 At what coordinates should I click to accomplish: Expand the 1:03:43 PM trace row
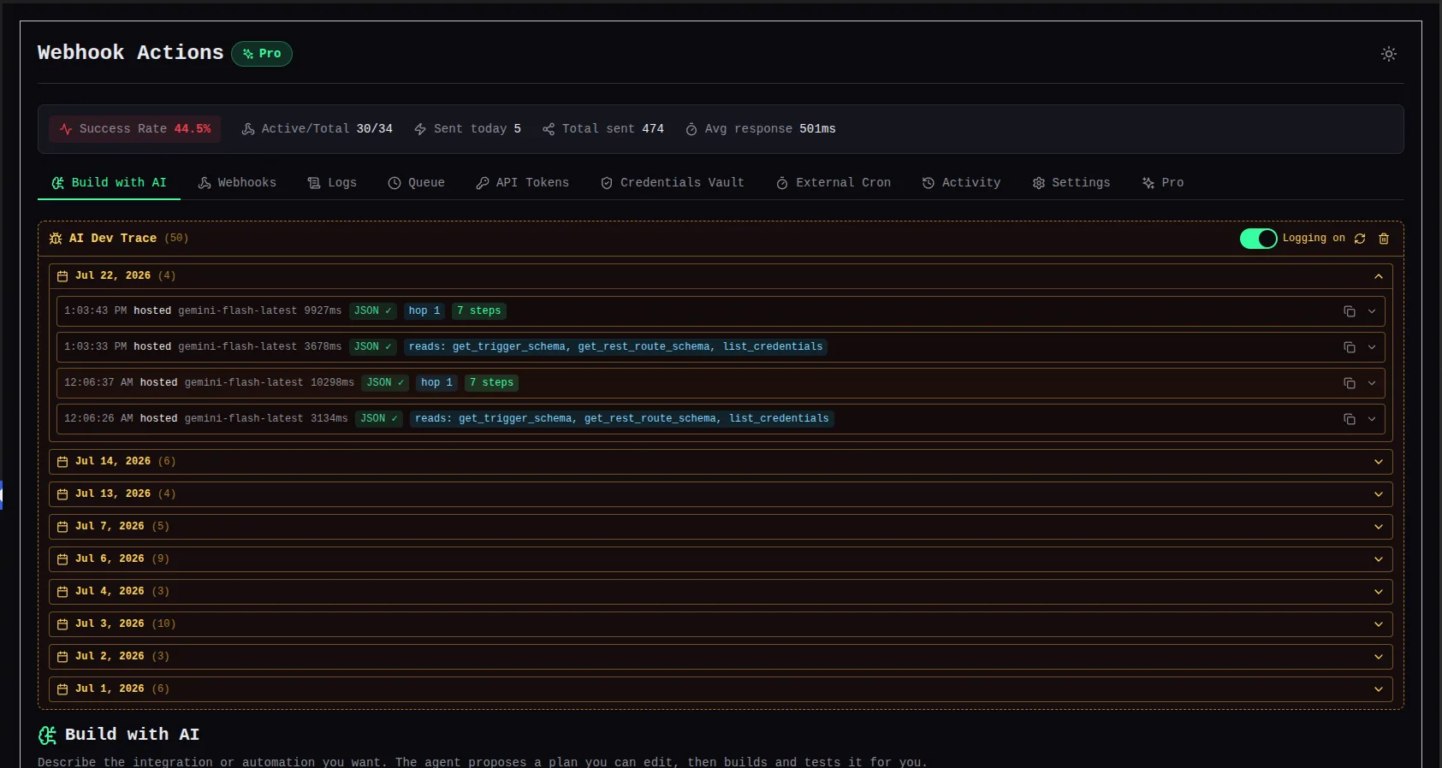(1372, 311)
